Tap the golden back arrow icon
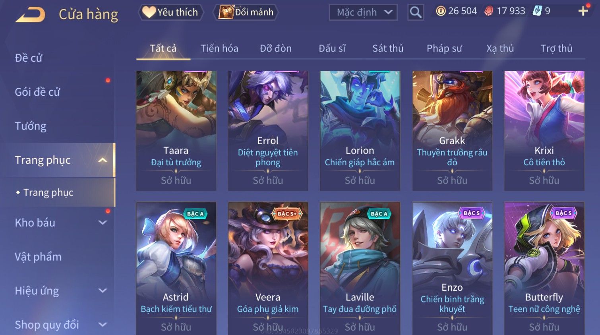Screen dimensions: 600x335 click(x=30, y=14)
